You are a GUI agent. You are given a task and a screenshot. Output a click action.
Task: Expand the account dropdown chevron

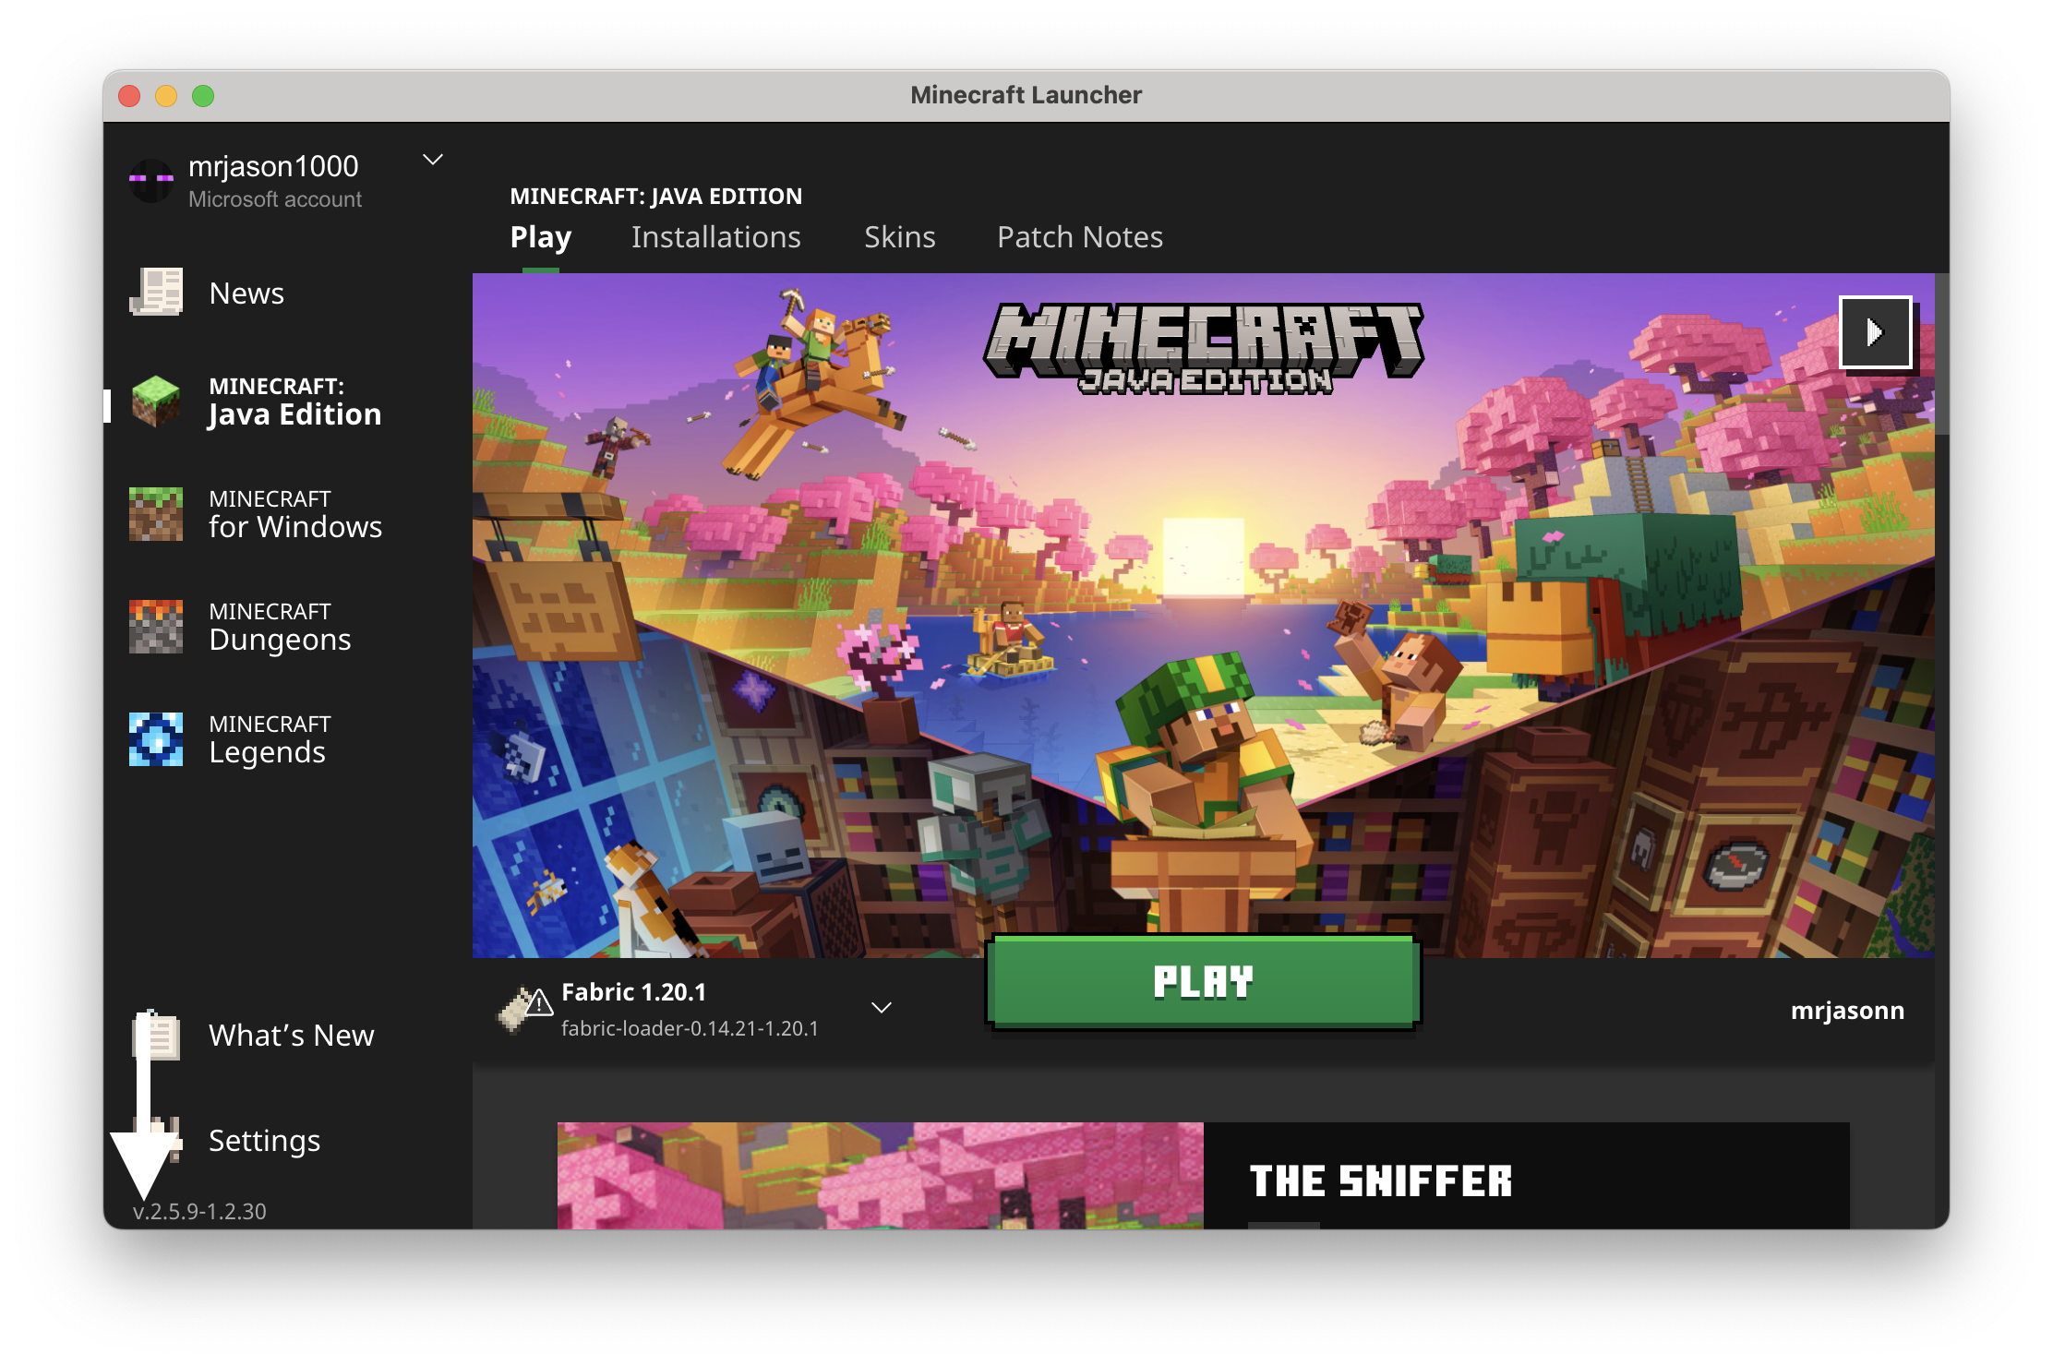click(x=433, y=160)
